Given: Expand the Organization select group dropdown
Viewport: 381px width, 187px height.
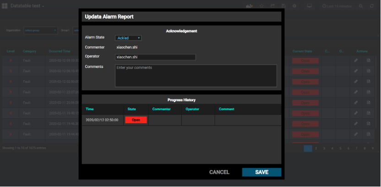Looking at the screenshot, I should pos(41,30).
